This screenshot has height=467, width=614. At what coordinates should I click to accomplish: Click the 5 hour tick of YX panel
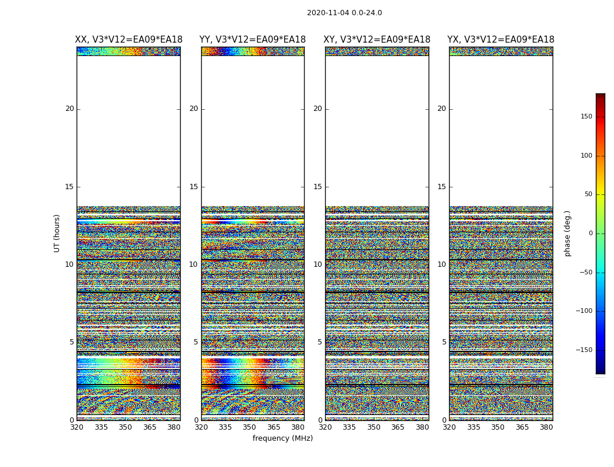pyautogui.click(x=444, y=342)
